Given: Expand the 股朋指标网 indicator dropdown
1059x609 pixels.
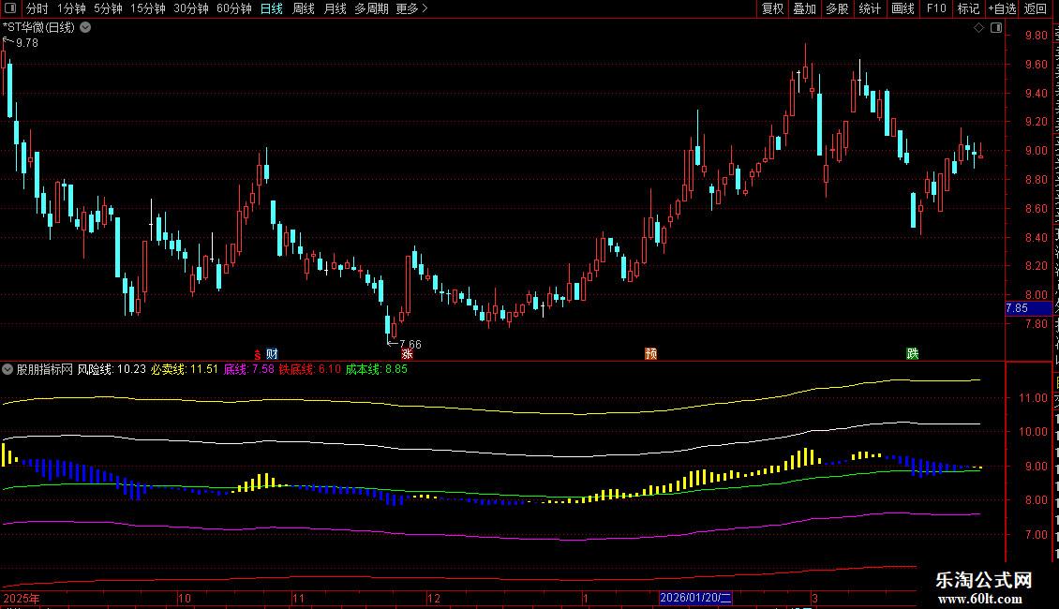Looking at the screenshot, I should click(x=7, y=369).
